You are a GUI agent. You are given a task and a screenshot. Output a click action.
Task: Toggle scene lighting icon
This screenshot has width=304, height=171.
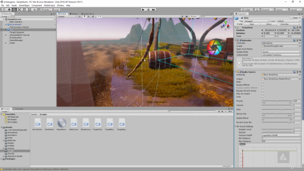(x=85, y=17)
